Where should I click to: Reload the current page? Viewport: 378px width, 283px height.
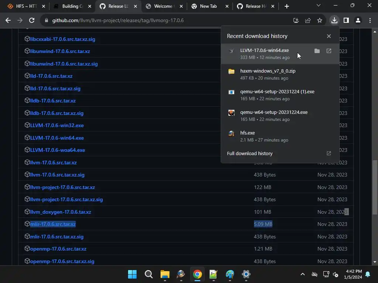32,21
